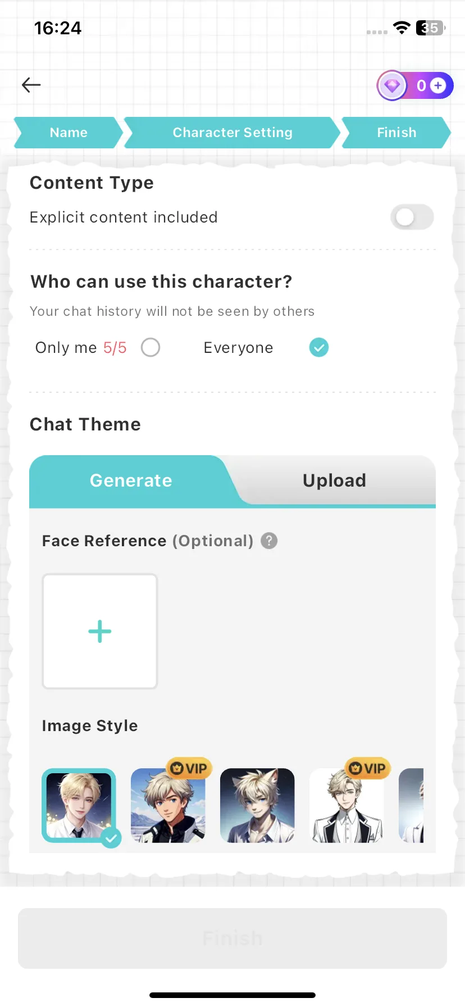Tap the VIP badge on second style
The width and height of the screenshot is (465, 1007).
(x=189, y=768)
